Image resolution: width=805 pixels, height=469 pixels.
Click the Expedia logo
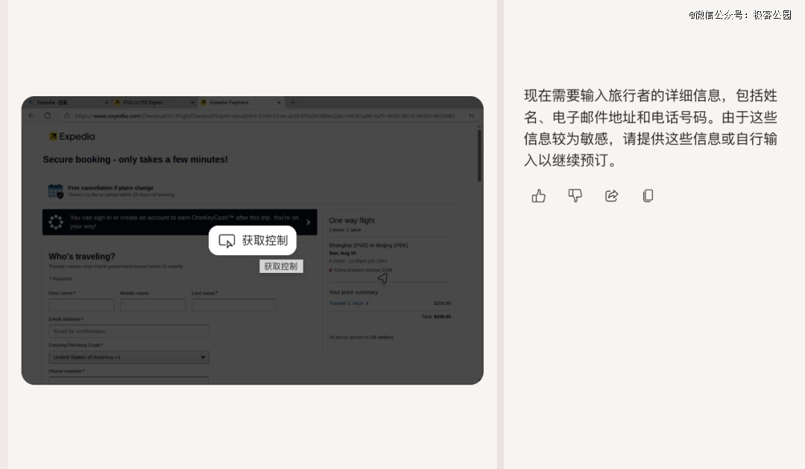coord(72,136)
